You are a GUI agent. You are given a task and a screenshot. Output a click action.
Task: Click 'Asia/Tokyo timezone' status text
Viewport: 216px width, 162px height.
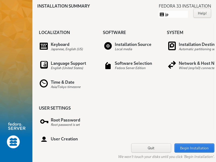click(66, 87)
